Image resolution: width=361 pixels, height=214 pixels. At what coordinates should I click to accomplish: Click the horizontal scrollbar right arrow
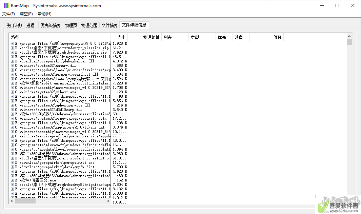pos(108,201)
